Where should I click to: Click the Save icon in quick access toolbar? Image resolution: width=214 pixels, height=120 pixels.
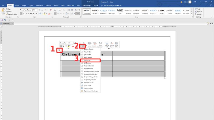pyautogui.click(x=2, y=20)
